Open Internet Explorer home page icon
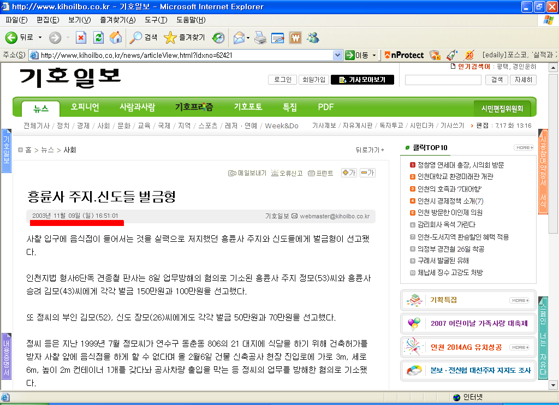 pos(115,38)
